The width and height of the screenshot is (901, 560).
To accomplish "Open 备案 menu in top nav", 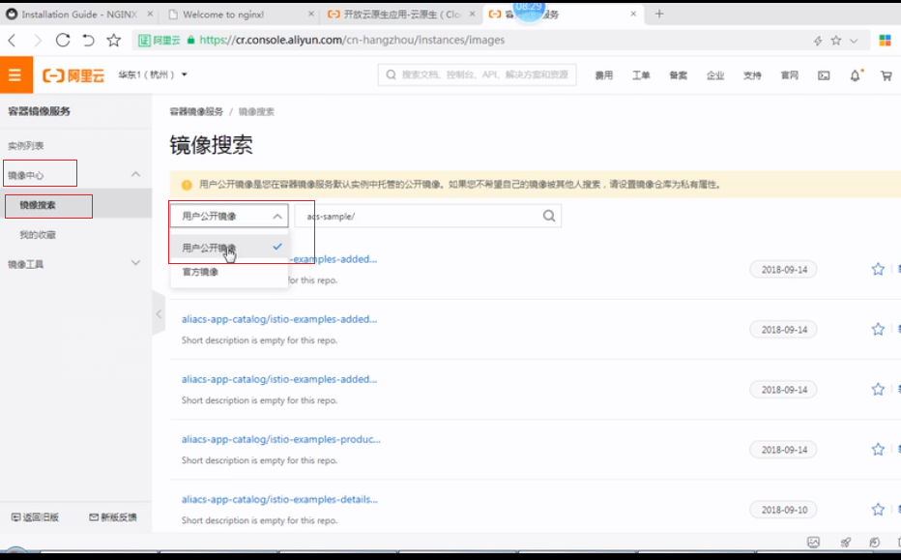I will (x=678, y=75).
